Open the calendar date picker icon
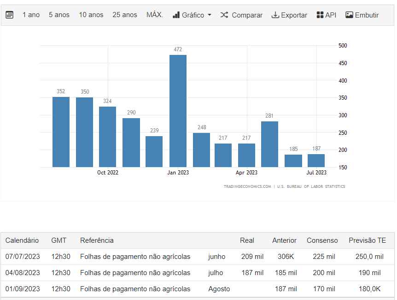 click(x=9, y=15)
